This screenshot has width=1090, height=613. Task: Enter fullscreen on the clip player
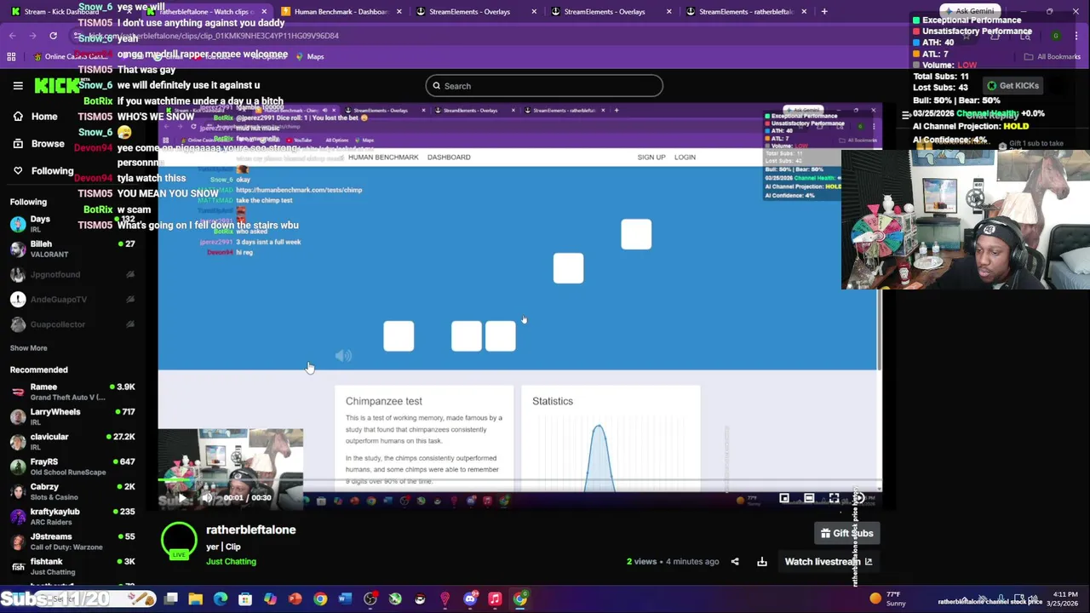[834, 498]
